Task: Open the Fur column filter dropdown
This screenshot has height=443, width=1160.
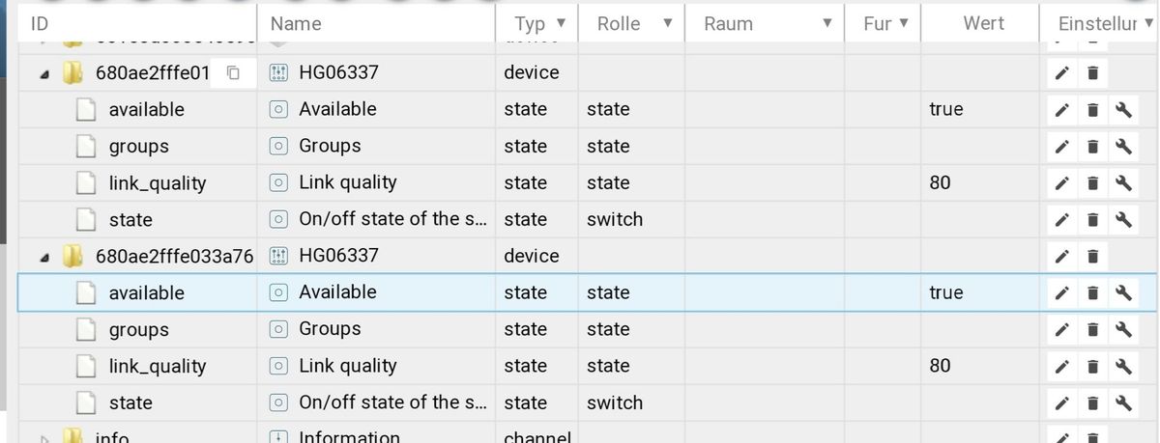Action: (x=904, y=24)
